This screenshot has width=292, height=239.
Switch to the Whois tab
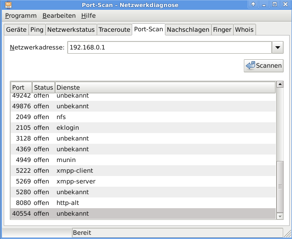tap(244, 29)
